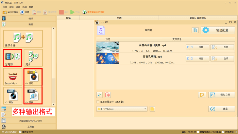The height and width of the screenshot is (134, 238).
Task: Click the 输出配置 button
Action: coord(218,30)
